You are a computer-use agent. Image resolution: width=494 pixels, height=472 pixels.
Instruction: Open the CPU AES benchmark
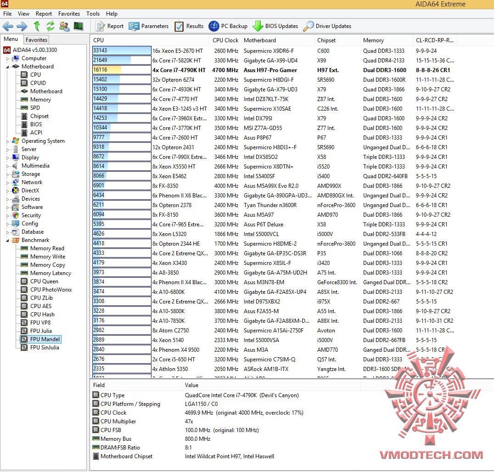(36, 306)
